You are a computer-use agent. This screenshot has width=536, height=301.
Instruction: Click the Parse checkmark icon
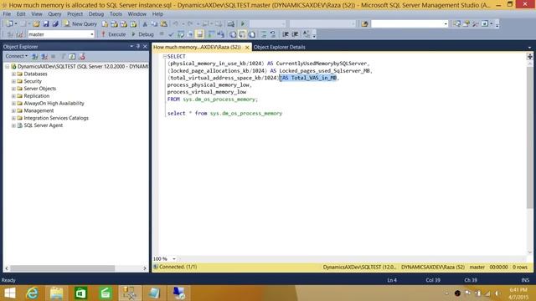pos(171,34)
